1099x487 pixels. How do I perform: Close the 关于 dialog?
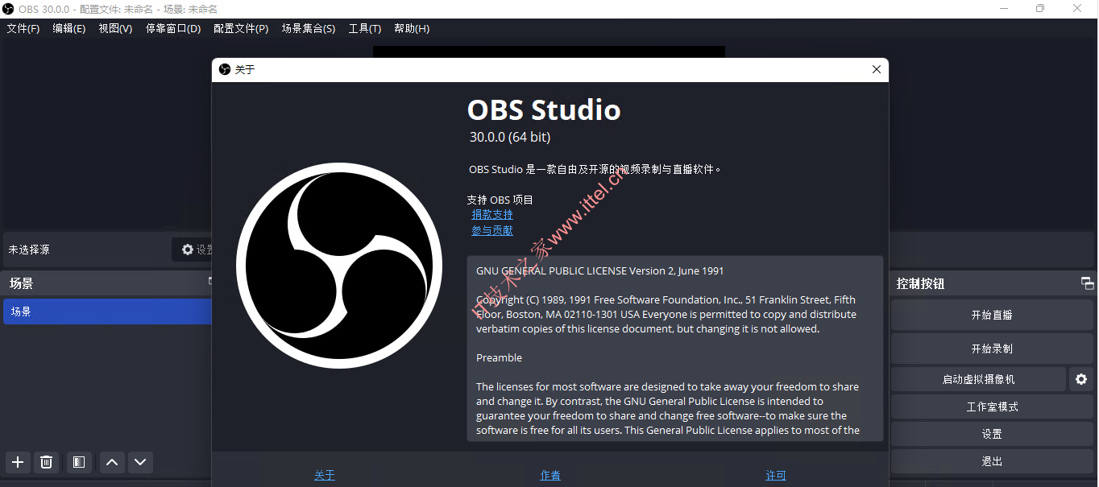[877, 69]
